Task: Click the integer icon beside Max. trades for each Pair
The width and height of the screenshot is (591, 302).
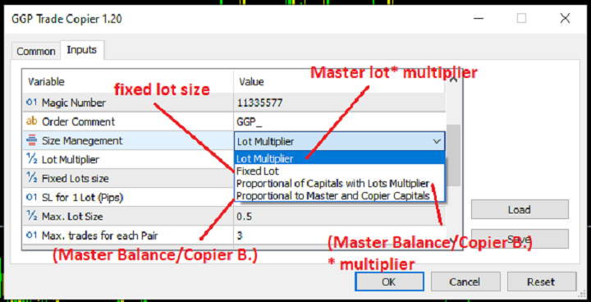Action: click(32, 236)
